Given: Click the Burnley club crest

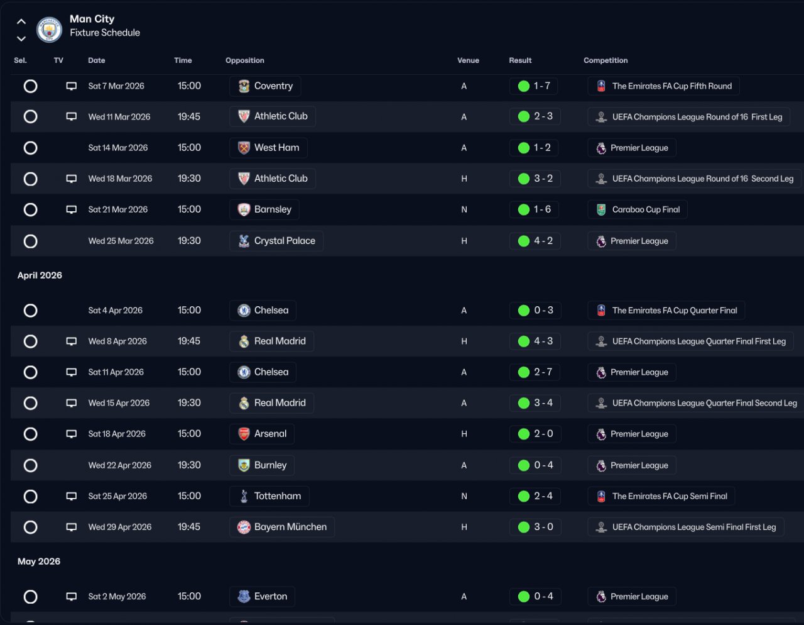Looking at the screenshot, I should [x=244, y=465].
